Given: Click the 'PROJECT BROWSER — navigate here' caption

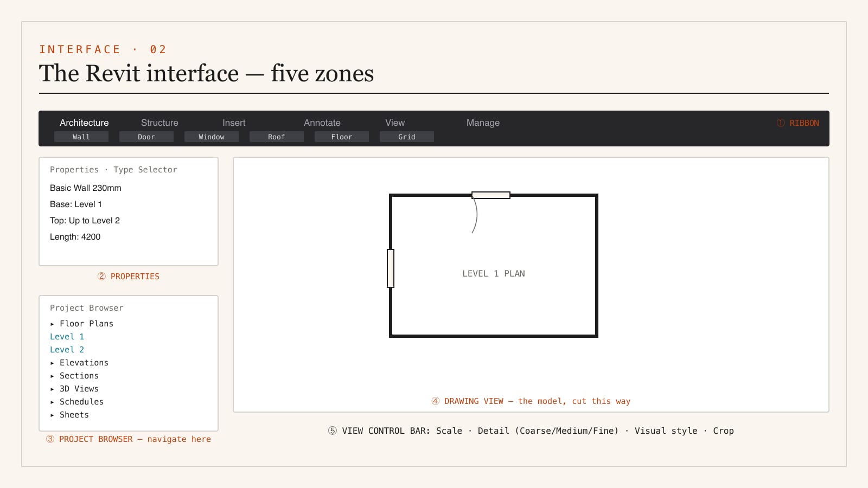Looking at the screenshot, I should [129, 439].
